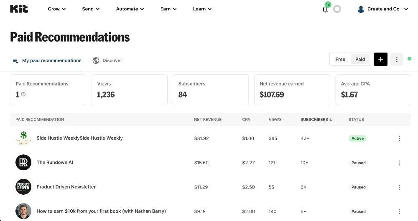Click the 42* subscribers value
Image resolution: width=418 pixels, height=221 pixels.
click(x=305, y=138)
